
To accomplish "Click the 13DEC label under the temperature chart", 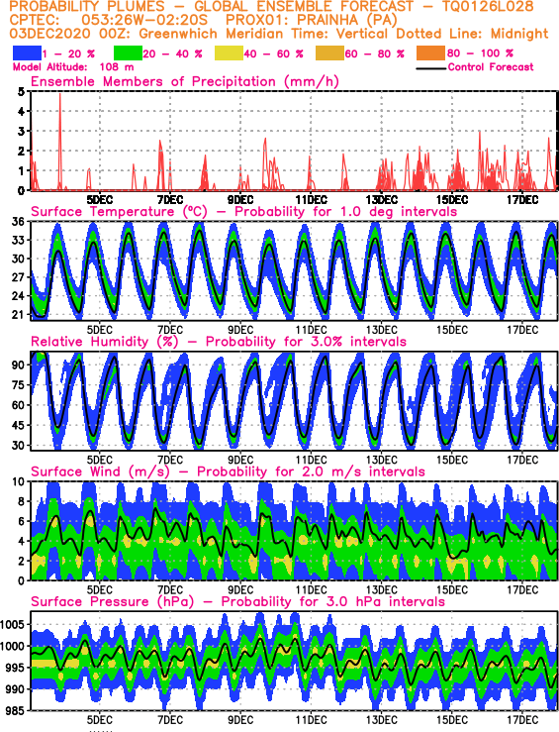I will [x=381, y=330].
